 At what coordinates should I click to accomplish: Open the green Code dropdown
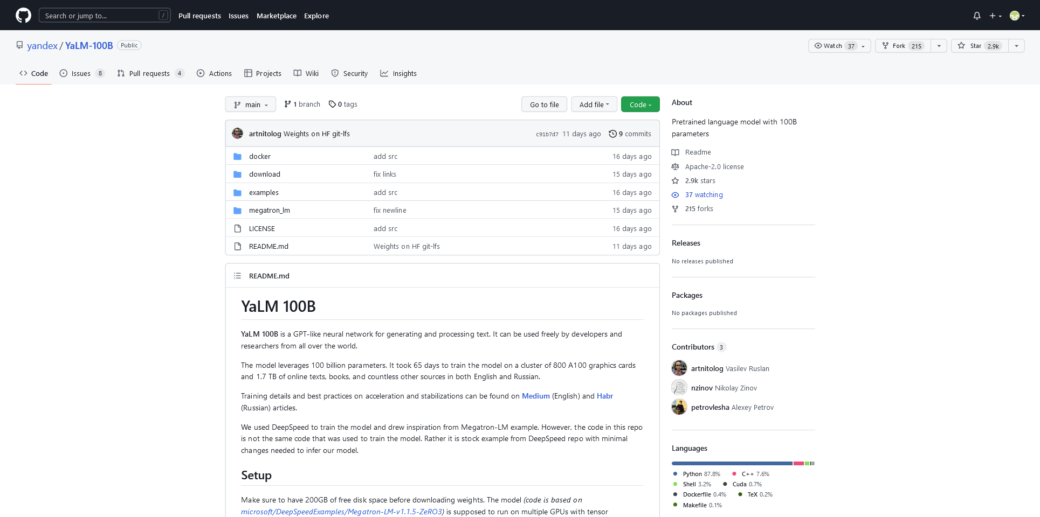640,104
